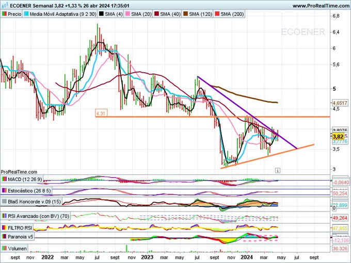Open the Volumen panel label
Viewport: 351px width, 263px height.
point(17,249)
